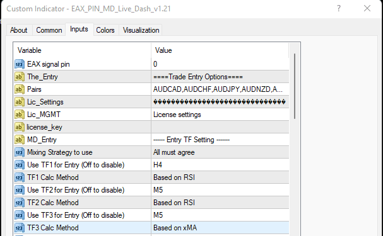Viewport: 383px width, 236px height.
Task: Click the 'Entry TF Setting' value cell
Action: [220, 140]
